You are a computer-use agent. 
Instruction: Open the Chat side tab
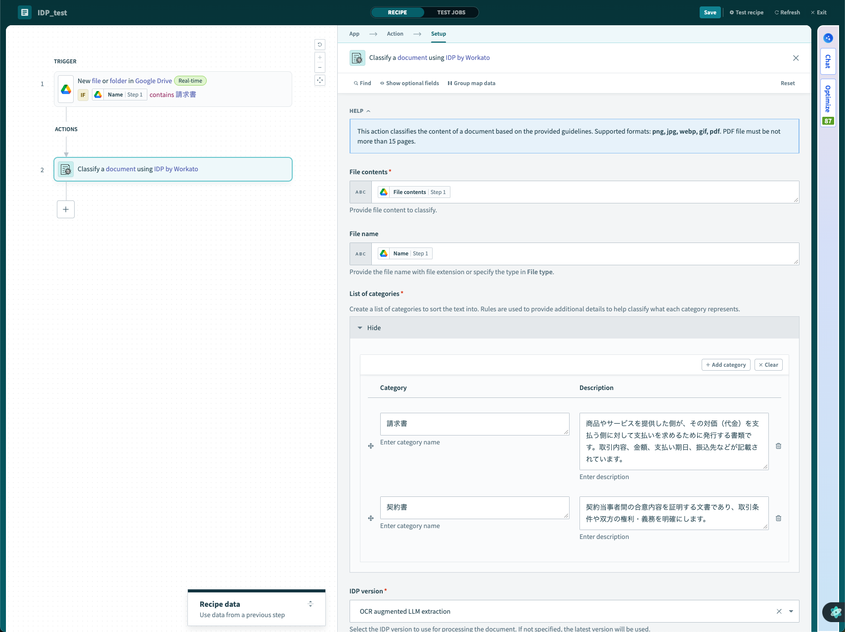coord(828,61)
